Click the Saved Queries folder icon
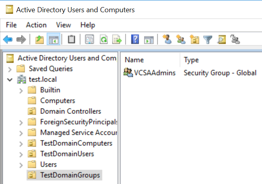Image resolution: width=262 pixels, height=184 pixels. 21,69
